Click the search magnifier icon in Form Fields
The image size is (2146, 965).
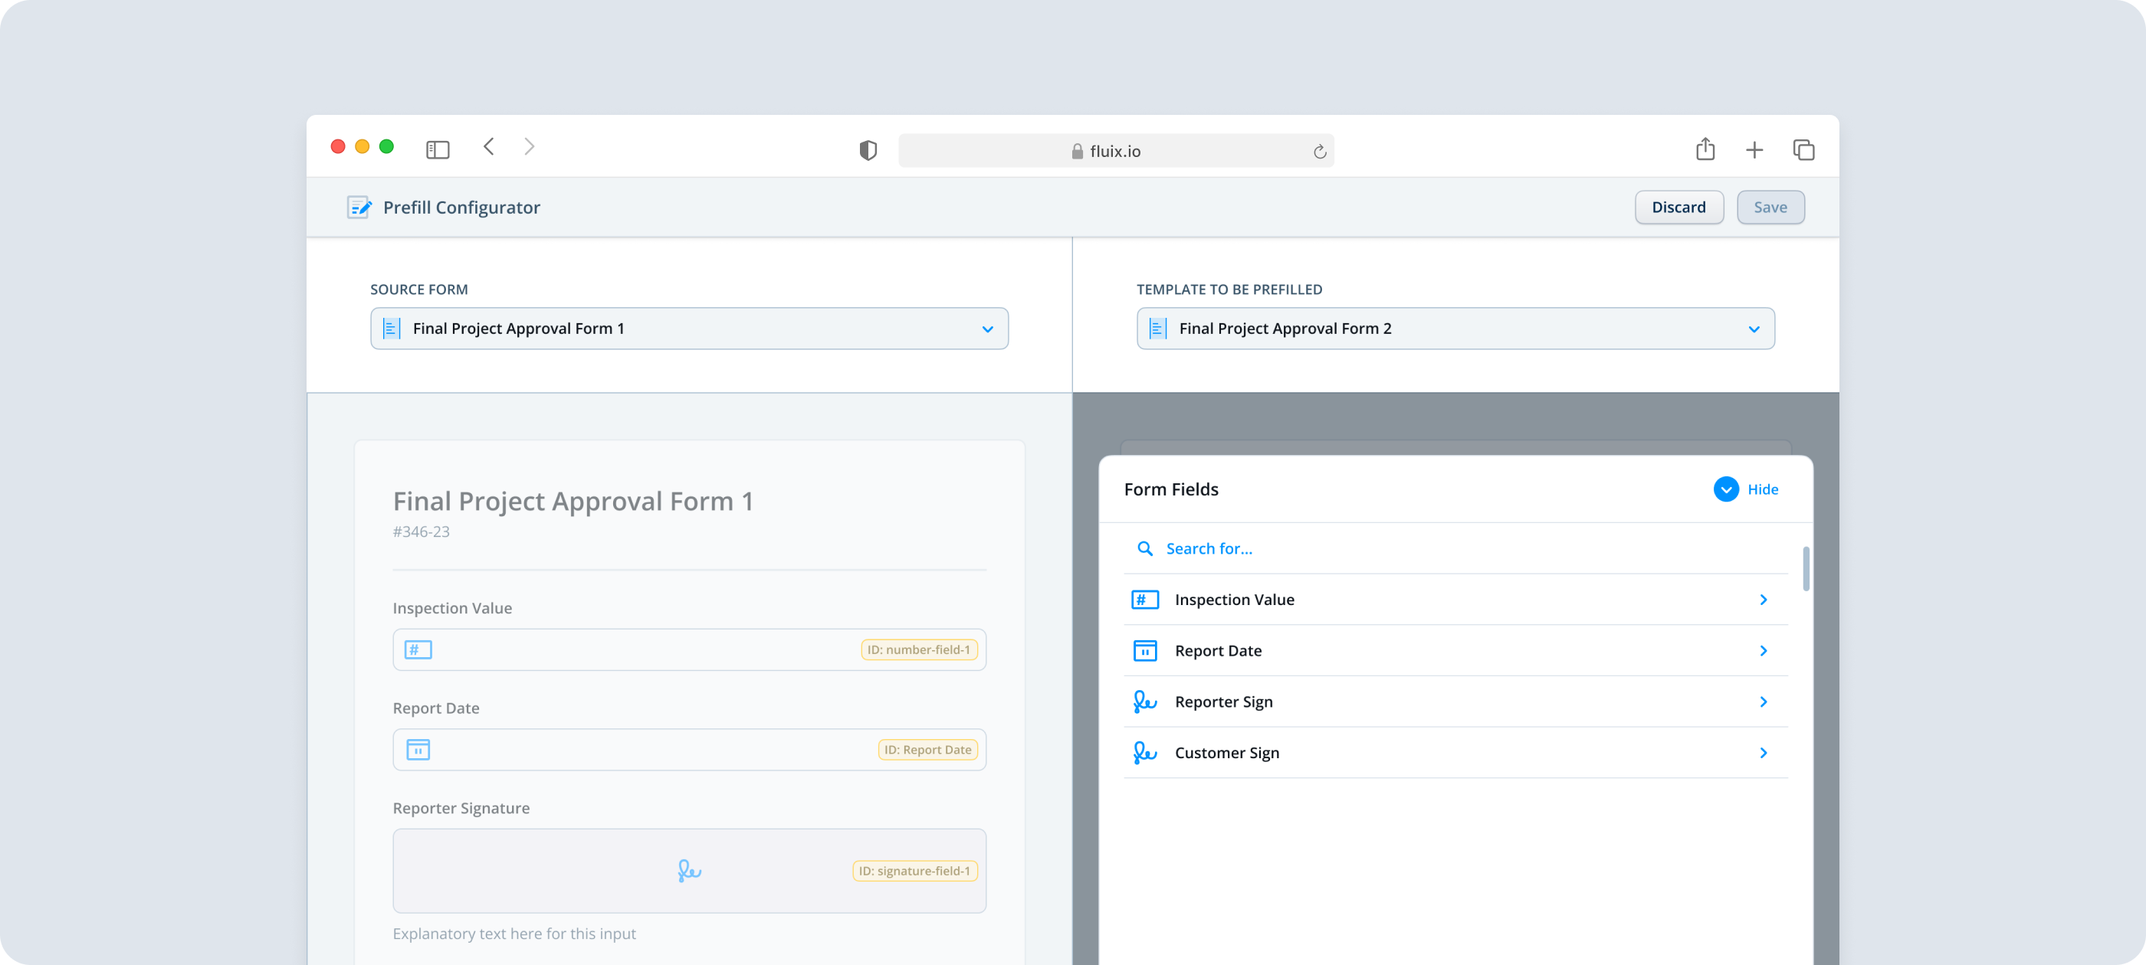(x=1144, y=548)
